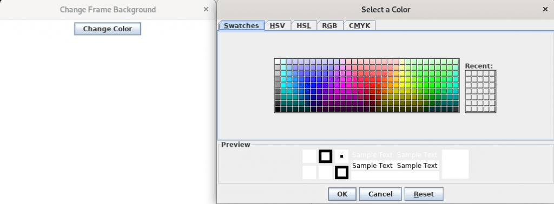Select the RGB tab
The image size is (554, 204).
pyautogui.click(x=329, y=26)
